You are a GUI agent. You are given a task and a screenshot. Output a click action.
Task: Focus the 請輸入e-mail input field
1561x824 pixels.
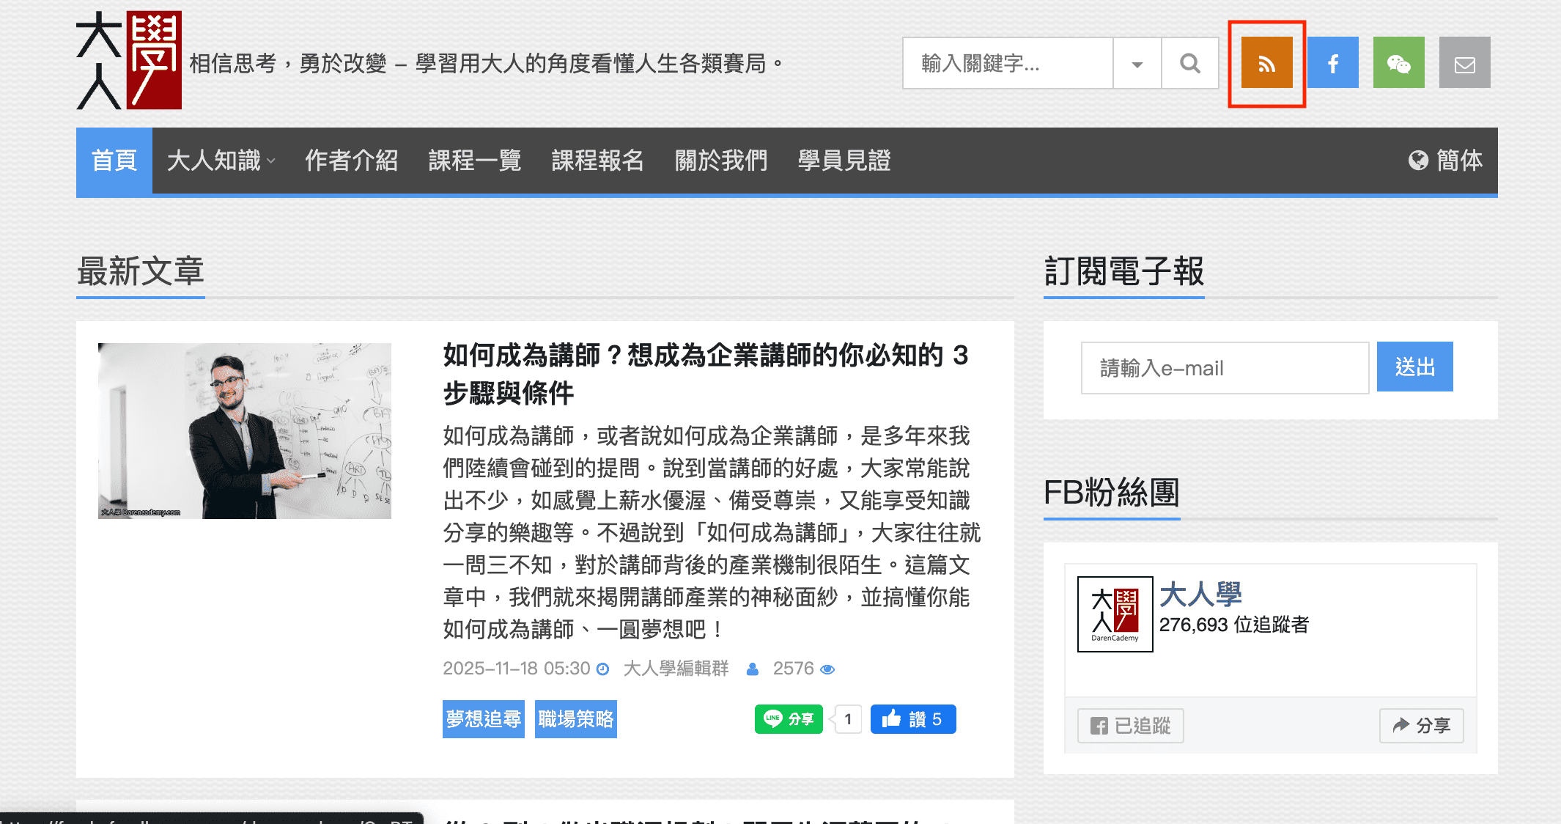1224,368
